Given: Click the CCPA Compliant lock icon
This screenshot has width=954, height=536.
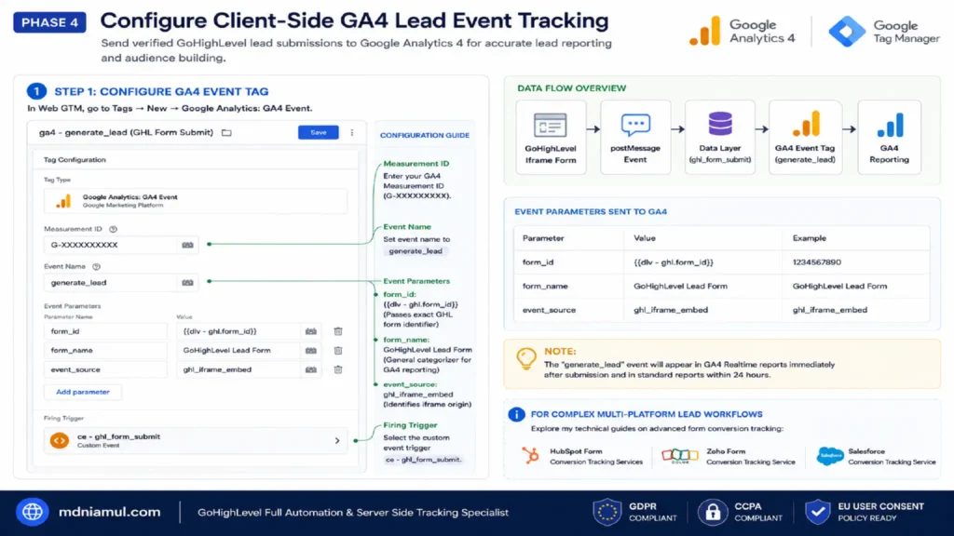Looking at the screenshot, I should pyautogui.click(x=713, y=513).
